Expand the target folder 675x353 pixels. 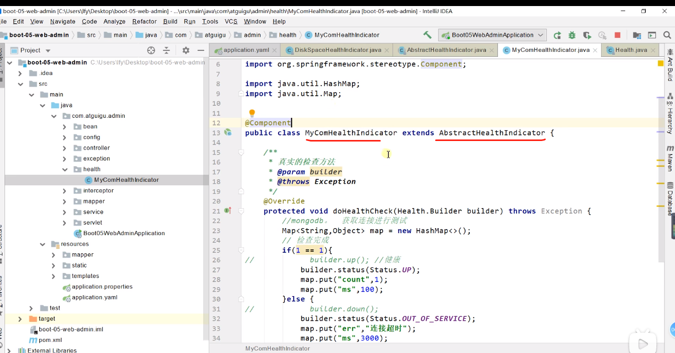(20, 319)
